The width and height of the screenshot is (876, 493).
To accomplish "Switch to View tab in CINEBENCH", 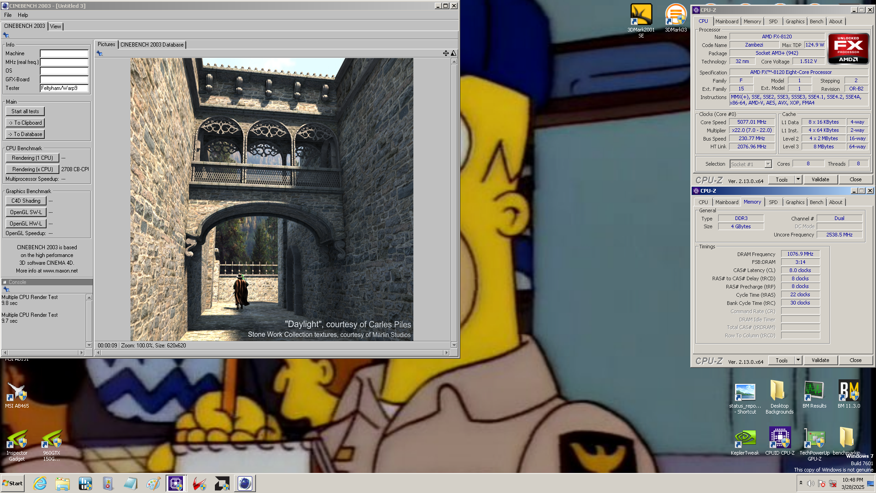I will 56,26.
